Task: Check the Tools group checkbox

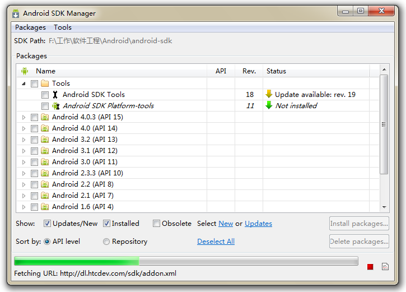Action: coord(34,84)
